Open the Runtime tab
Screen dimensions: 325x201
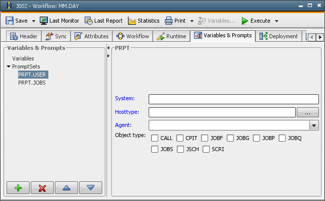pyautogui.click(x=171, y=36)
